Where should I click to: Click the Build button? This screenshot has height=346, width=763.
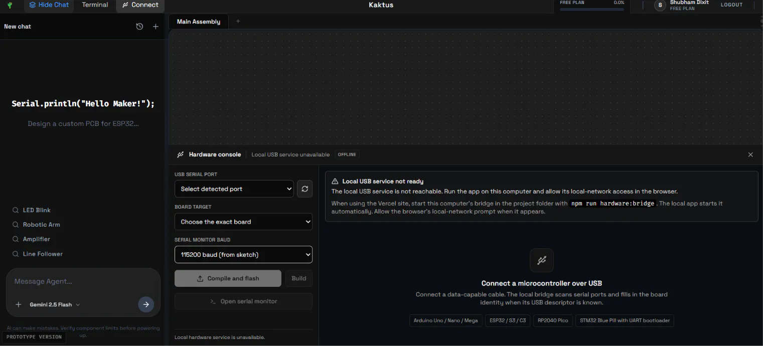[299, 278]
